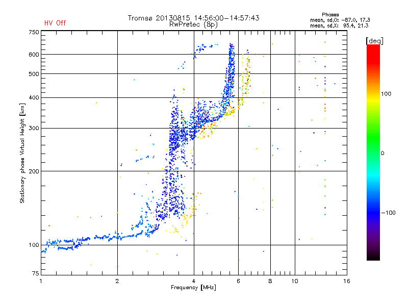
Task: Click the colorbar '0' tick label
Action: point(382,154)
